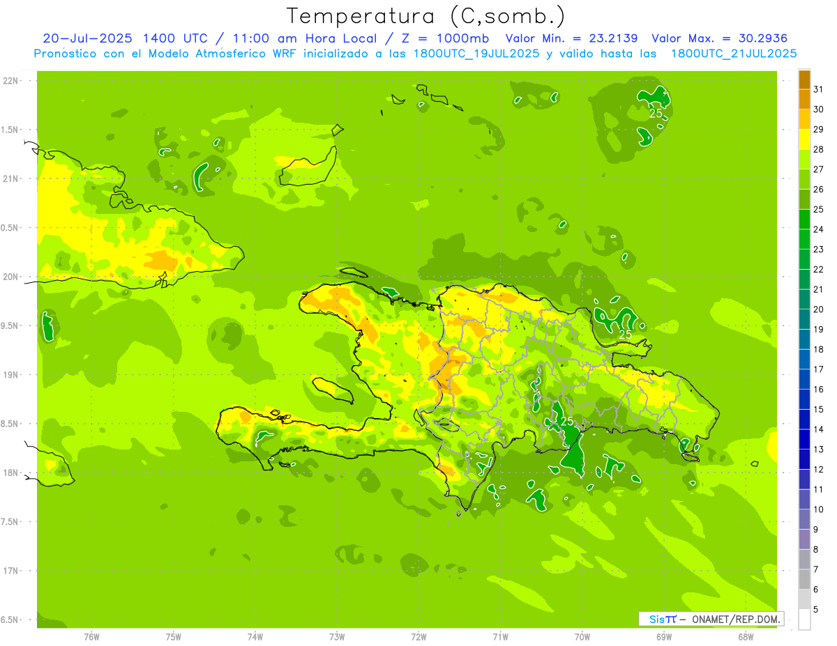
Task: Pick the legend band between 29 and 30
Action: point(804,120)
